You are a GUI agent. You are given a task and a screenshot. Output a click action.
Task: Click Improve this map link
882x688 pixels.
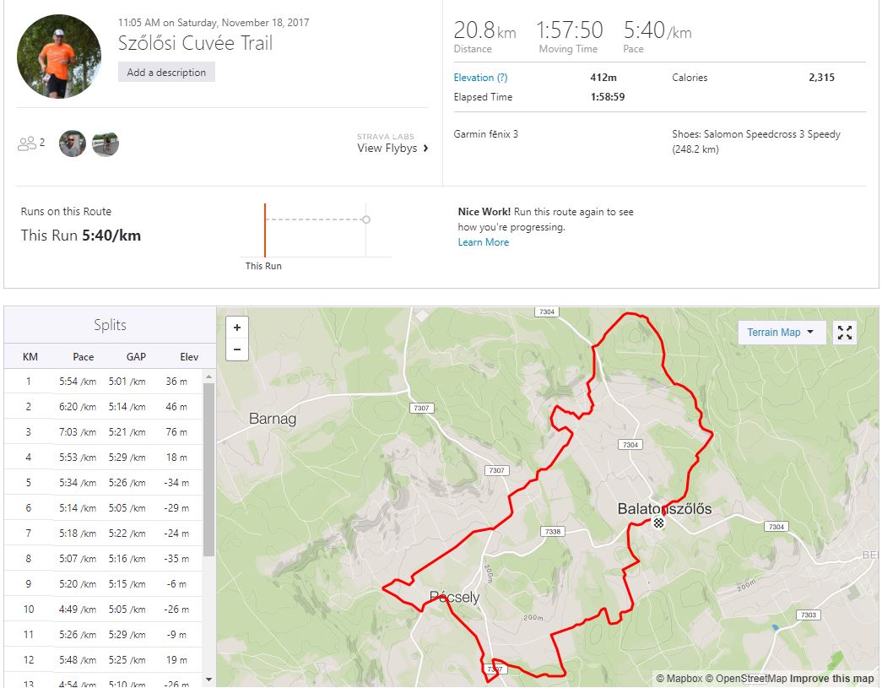point(831,679)
